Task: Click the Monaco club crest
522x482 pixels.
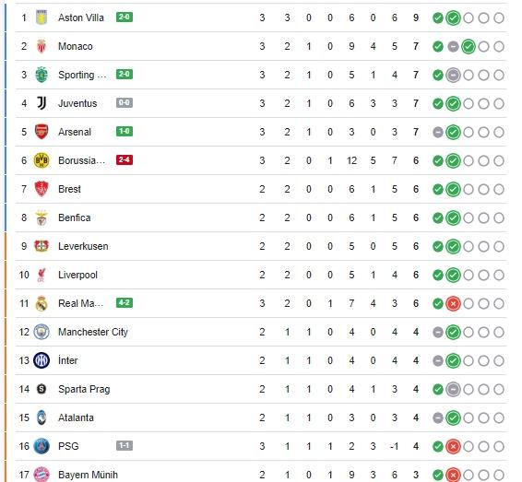Action: click(x=42, y=46)
